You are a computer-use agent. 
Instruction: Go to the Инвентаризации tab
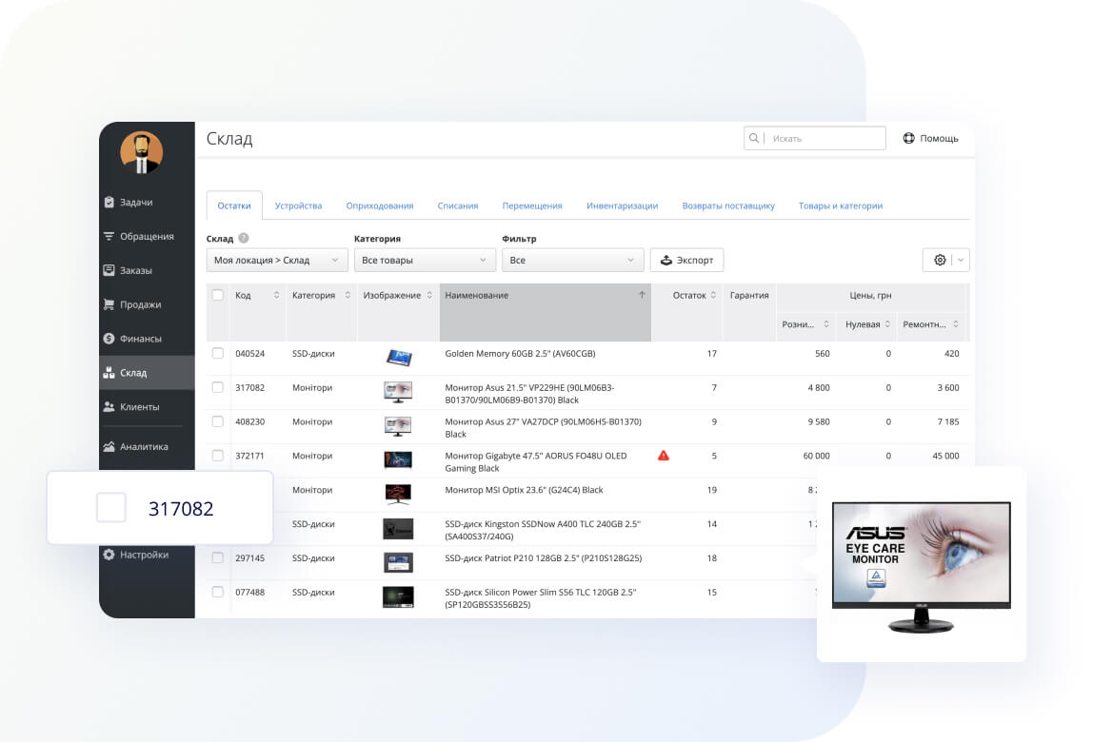pos(622,205)
